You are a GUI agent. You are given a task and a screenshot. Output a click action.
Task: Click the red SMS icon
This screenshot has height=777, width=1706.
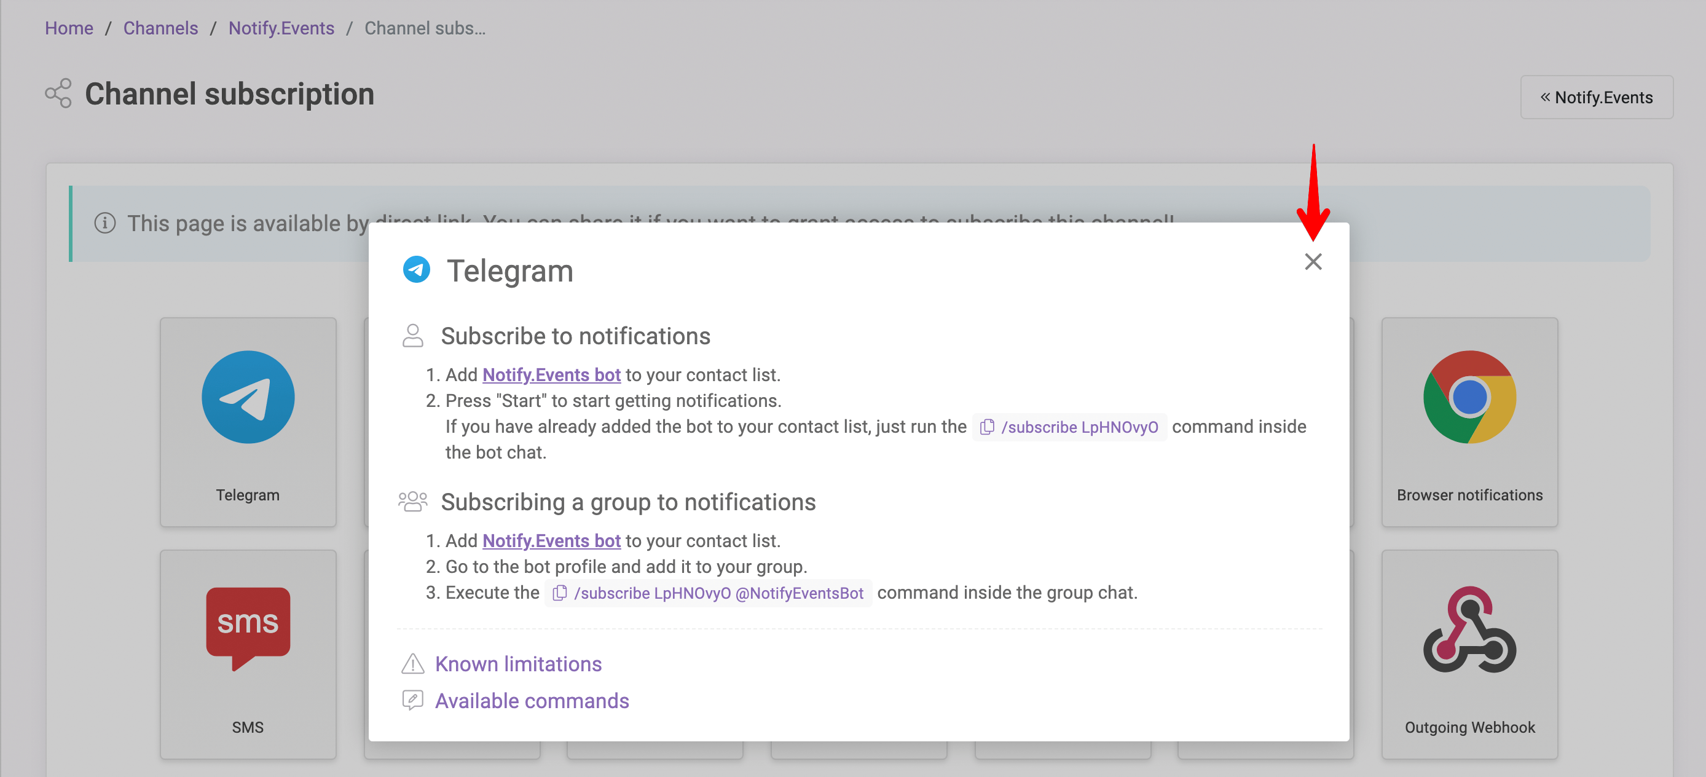pyautogui.click(x=248, y=629)
